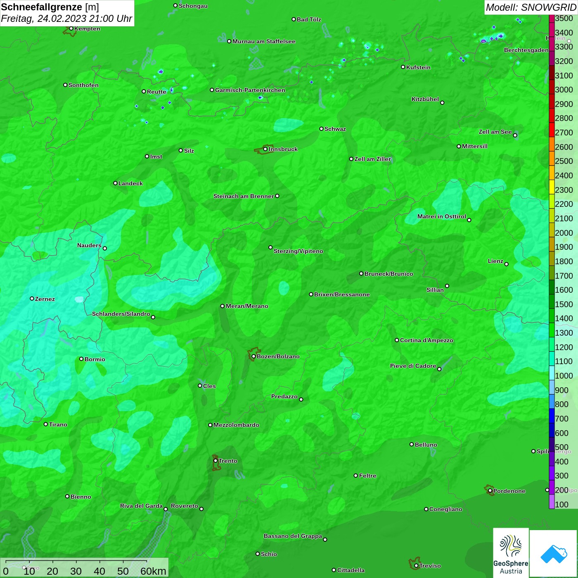Select the Kitzbühel marker dot

442,102
